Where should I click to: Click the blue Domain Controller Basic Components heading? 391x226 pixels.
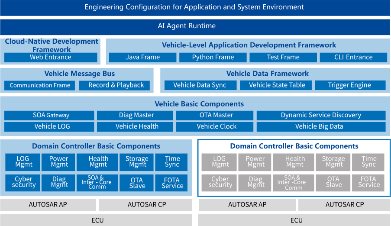coord(96,146)
